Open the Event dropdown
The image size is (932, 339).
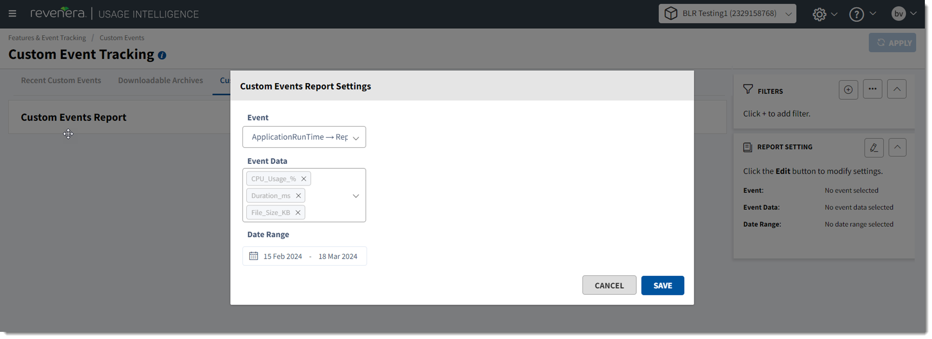(x=304, y=137)
